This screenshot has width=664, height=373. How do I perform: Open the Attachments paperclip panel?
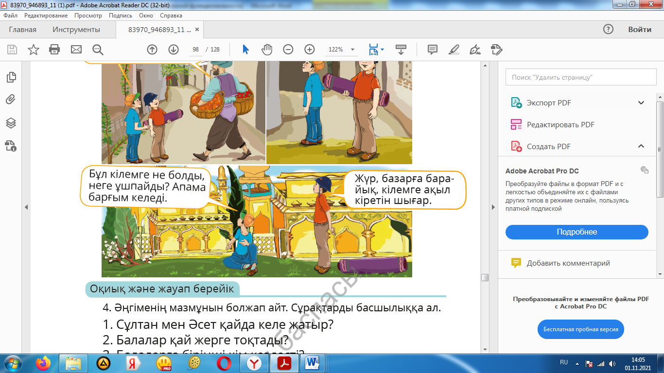[11, 100]
